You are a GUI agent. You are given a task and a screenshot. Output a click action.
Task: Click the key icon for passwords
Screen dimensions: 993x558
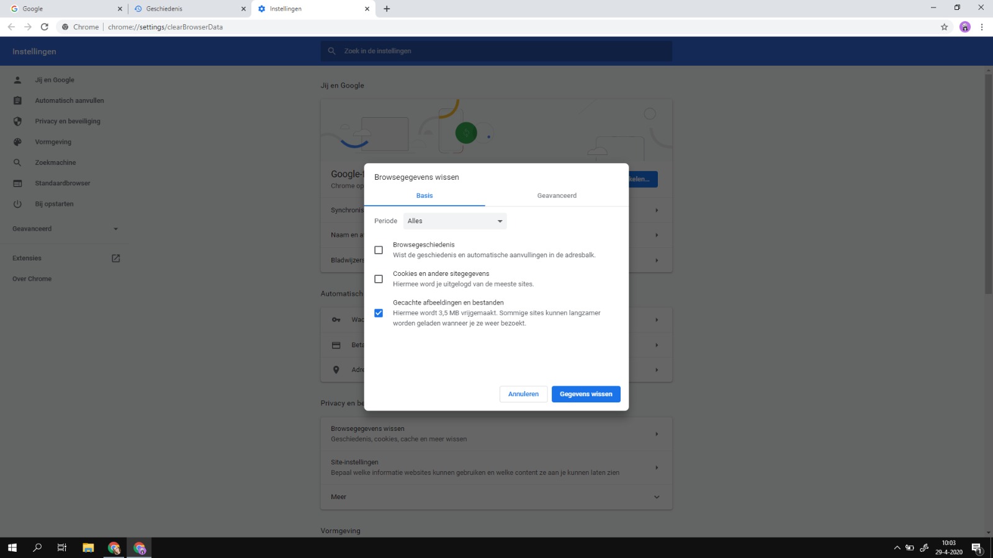tap(336, 320)
